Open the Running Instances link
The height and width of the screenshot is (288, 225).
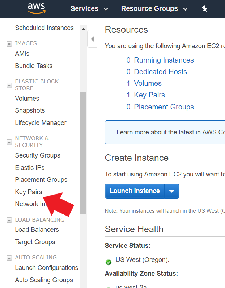(x=164, y=60)
